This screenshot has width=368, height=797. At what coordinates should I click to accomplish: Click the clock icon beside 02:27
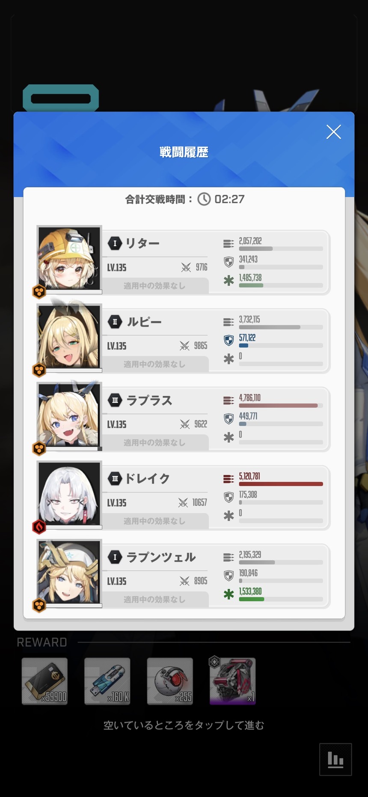click(x=204, y=199)
